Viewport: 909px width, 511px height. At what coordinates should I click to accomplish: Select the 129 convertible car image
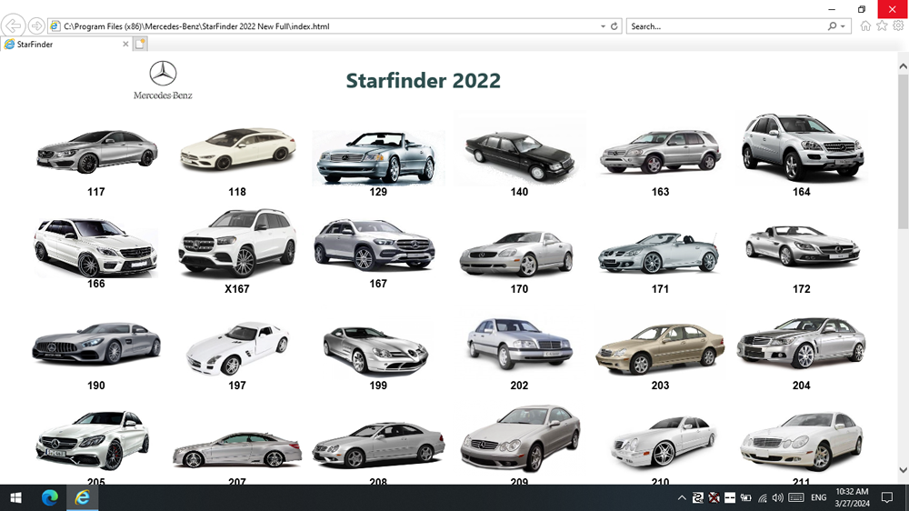click(x=378, y=158)
